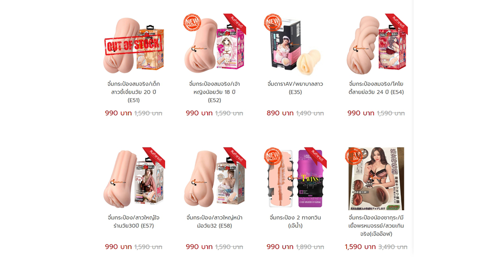
Task: Click the red corner ribbon on item E58
Action: pyautogui.click(x=235, y=157)
